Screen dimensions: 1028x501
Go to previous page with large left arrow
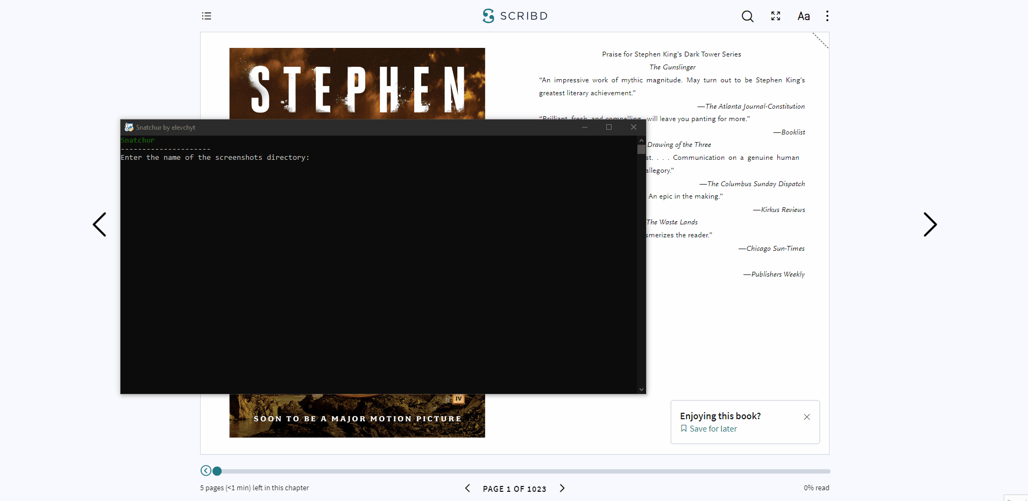point(100,224)
